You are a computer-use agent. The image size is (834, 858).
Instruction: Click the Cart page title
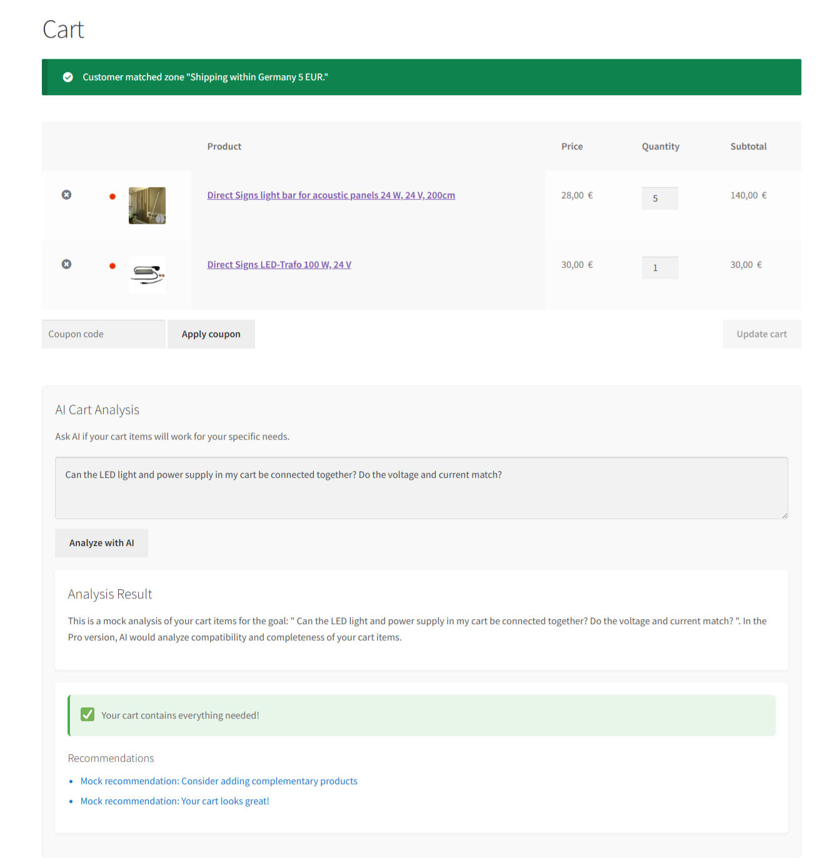tap(63, 29)
